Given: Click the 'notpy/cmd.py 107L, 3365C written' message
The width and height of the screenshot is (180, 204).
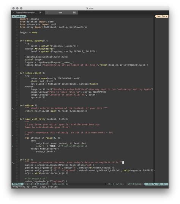Looking at the screenshot, I should (35, 187).
